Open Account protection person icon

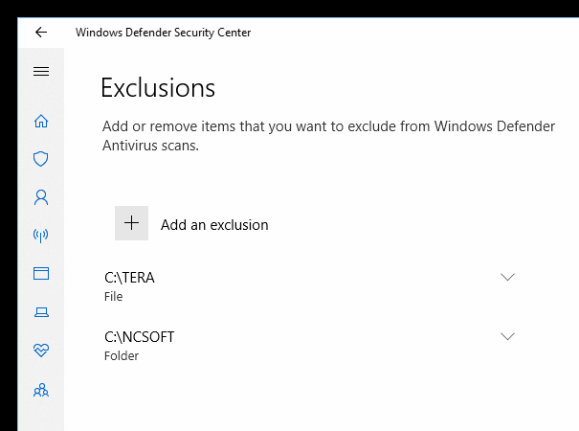[40, 197]
